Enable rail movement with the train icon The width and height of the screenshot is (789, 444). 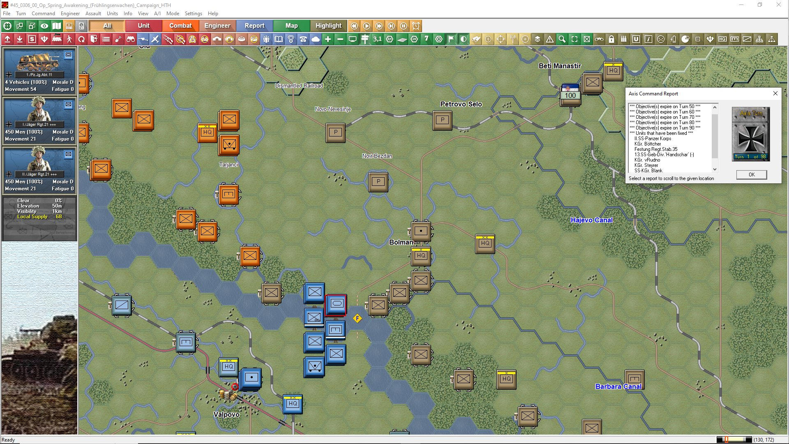[57, 39]
